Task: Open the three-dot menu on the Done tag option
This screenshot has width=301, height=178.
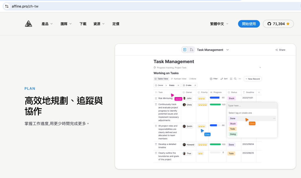Action: (x=274, y=118)
